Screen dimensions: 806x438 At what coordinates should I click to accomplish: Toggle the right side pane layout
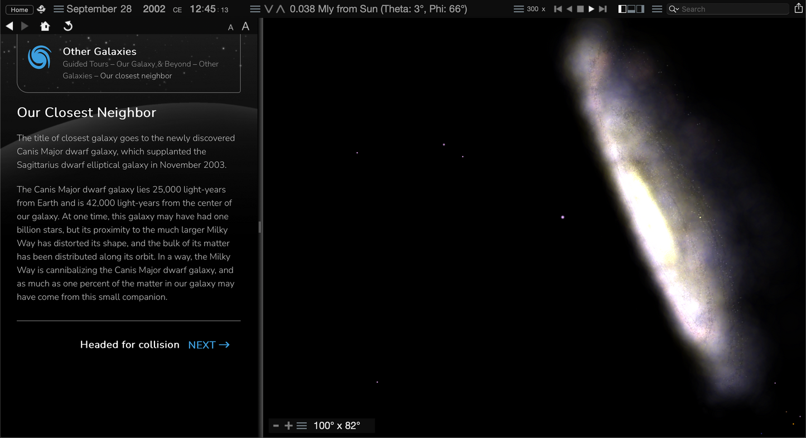pyautogui.click(x=640, y=9)
